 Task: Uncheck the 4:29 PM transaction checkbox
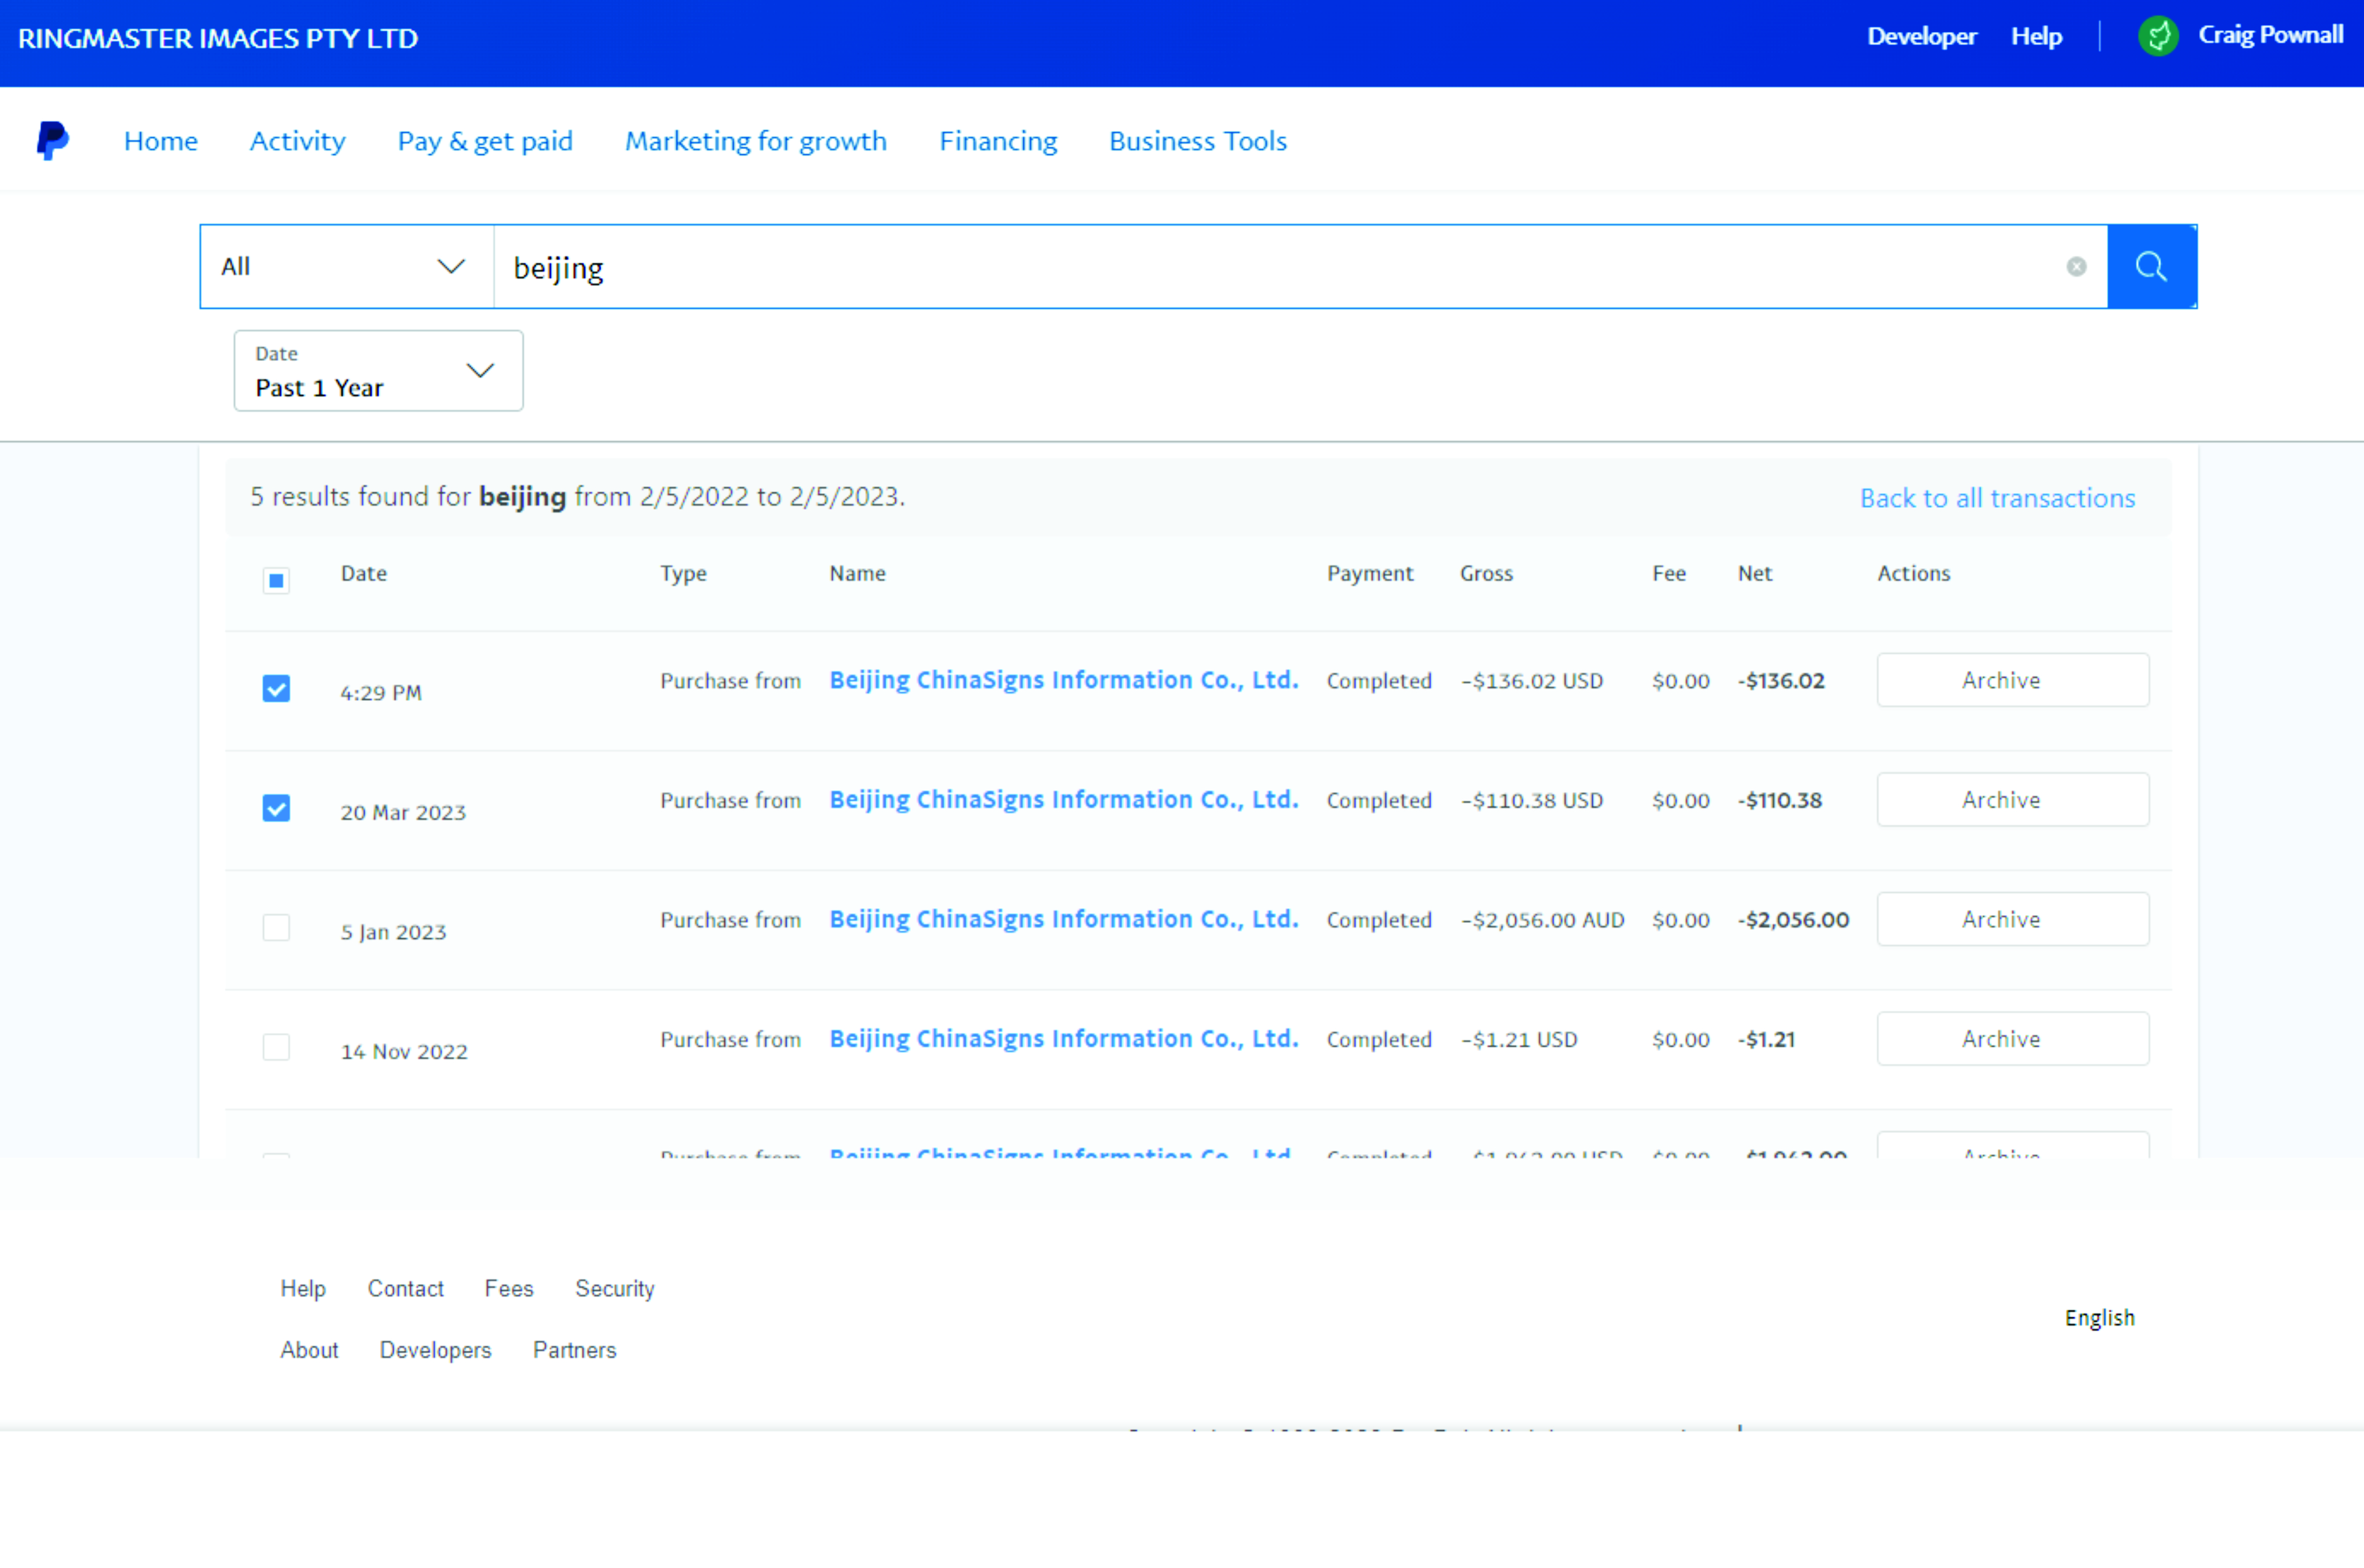click(276, 689)
